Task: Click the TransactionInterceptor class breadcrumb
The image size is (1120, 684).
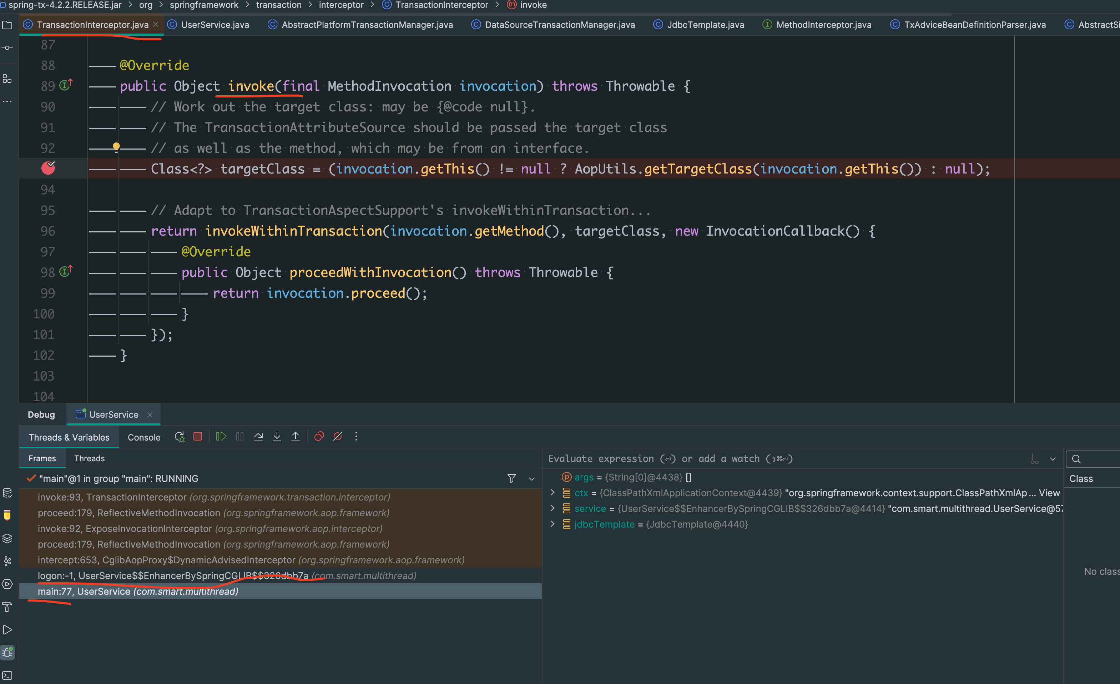Action: (x=435, y=5)
